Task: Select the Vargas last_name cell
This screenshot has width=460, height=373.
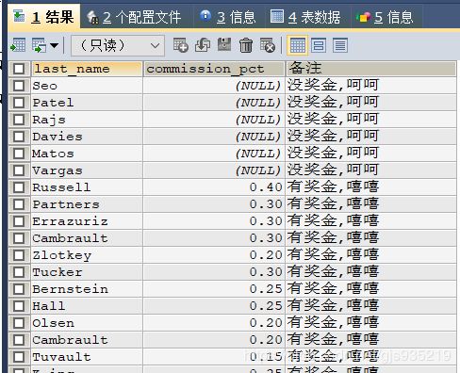Action: point(87,170)
